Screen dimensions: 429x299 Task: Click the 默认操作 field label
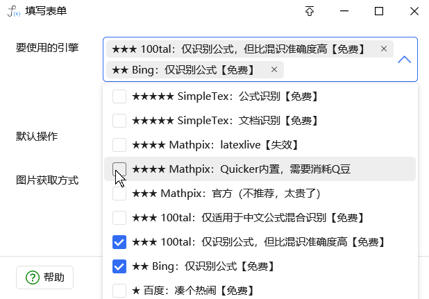(x=37, y=136)
